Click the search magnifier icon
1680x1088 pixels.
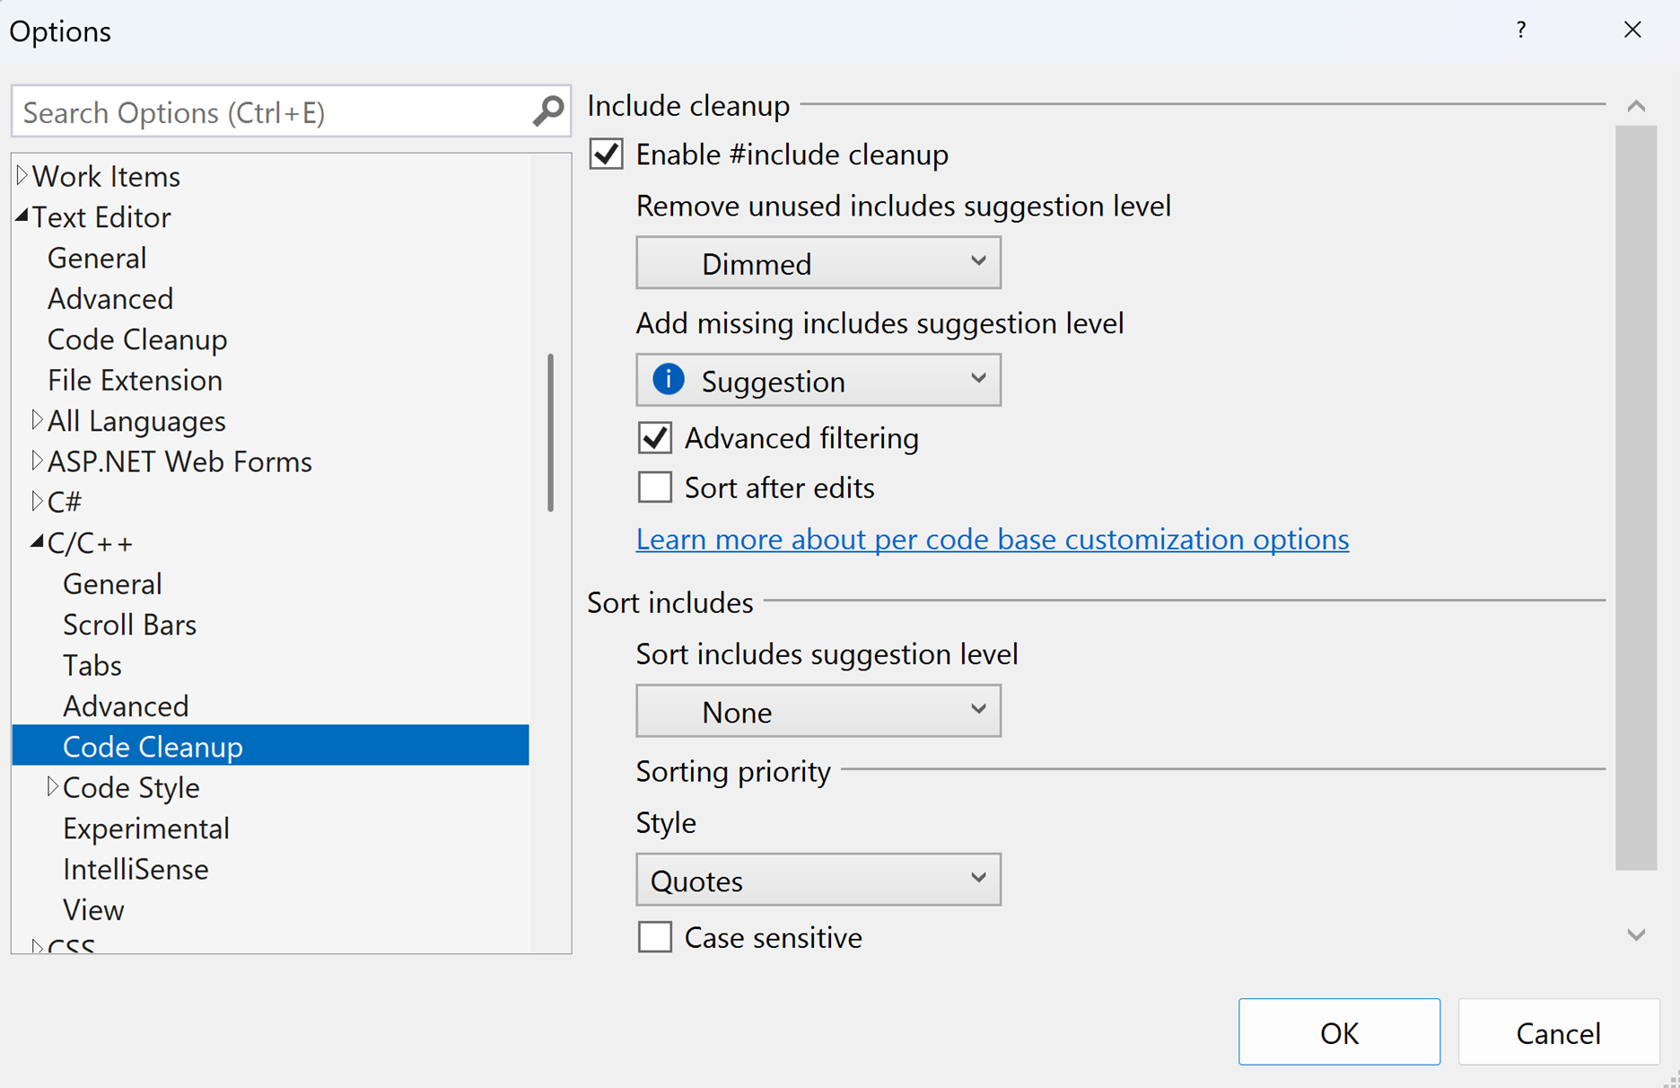[547, 112]
